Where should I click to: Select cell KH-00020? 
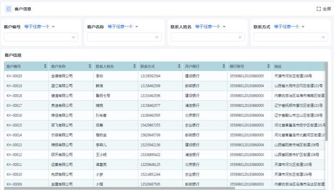pyautogui.click(x=14, y=76)
